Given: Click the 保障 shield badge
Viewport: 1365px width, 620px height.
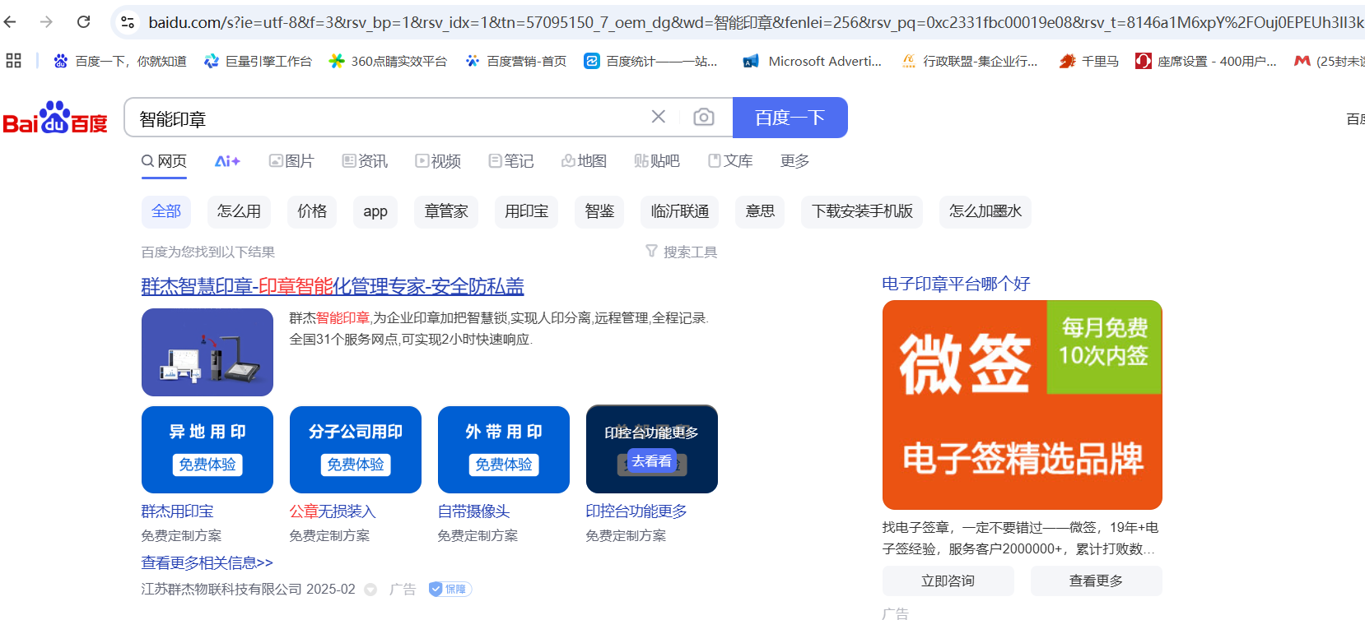Looking at the screenshot, I should 450,589.
